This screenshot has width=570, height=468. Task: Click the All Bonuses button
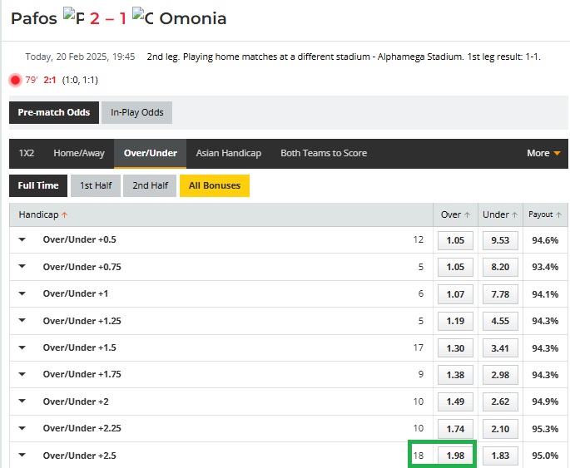pyautogui.click(x=214, y=185)
